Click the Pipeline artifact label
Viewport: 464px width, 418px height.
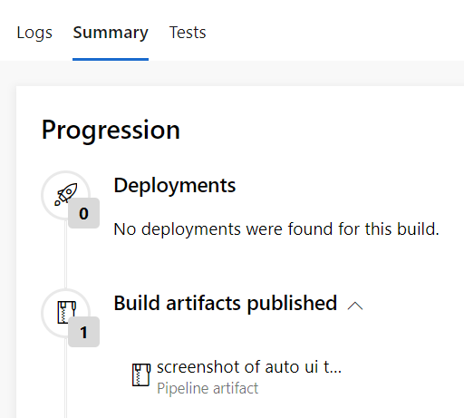pos(208,388)
